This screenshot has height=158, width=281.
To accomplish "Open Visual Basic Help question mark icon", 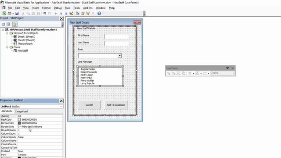I will [x=99, y=14].
